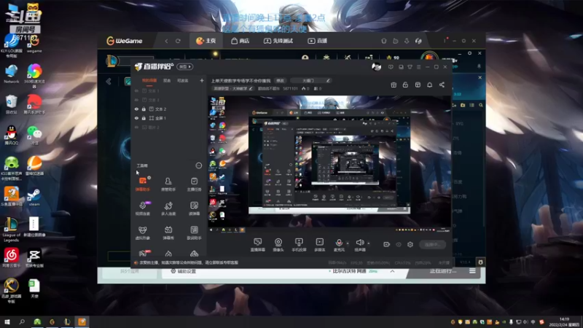The width and height of the screenshot is (583, 328).
Task: Toggle visibility of 全屏 1 layer
Action: coord(136,118)
